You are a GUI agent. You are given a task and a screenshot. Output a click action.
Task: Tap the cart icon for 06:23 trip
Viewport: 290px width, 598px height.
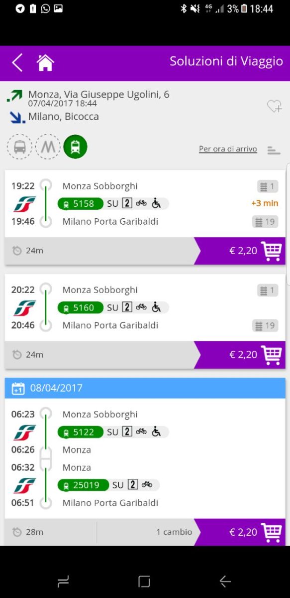(x=272, y=532)
